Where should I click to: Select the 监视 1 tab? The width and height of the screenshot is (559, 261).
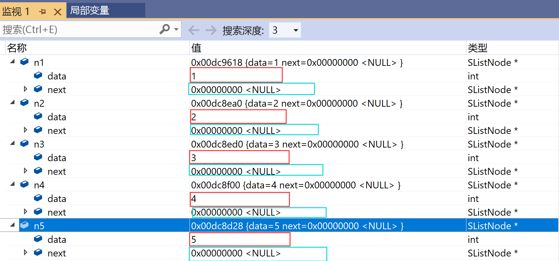16,12
